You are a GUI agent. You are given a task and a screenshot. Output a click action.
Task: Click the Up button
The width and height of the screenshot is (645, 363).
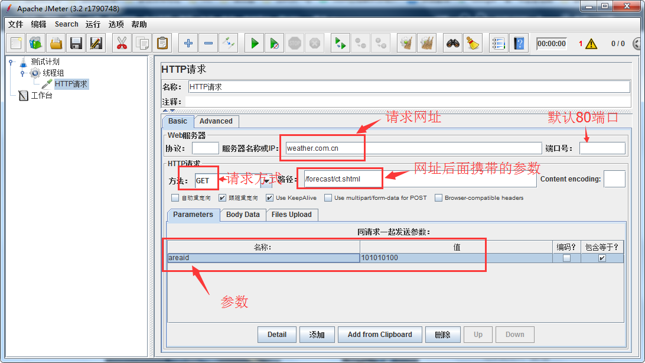point(478,335)
